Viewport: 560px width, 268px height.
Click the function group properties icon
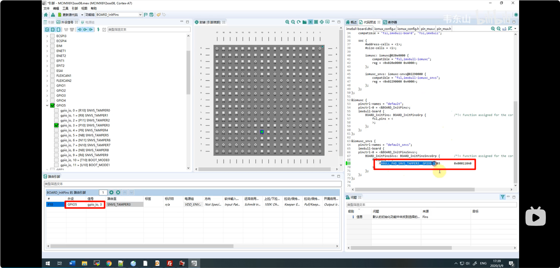tap(151, 15)
